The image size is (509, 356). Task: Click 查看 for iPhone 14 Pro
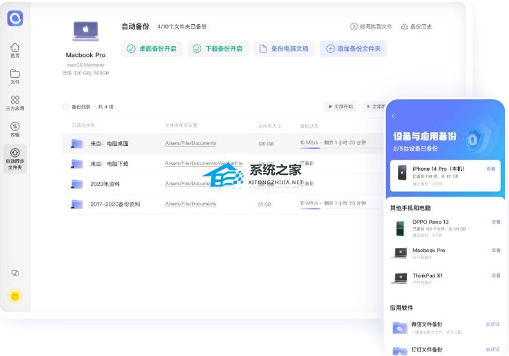(491, 169)
